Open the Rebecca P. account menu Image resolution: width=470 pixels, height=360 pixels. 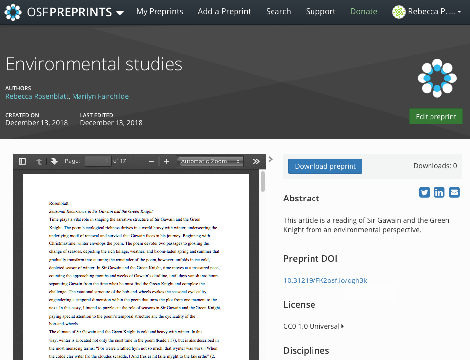point(426,11)
